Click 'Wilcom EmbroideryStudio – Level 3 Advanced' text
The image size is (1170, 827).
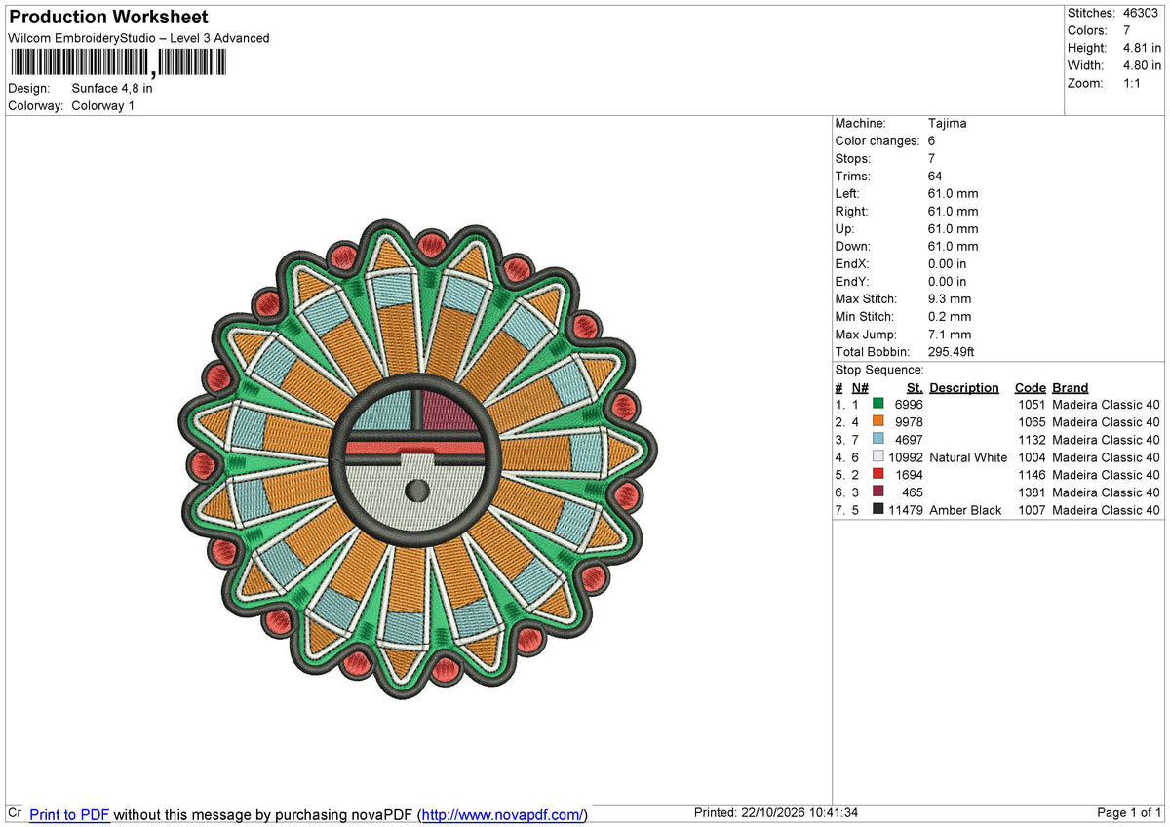point(138,38)
